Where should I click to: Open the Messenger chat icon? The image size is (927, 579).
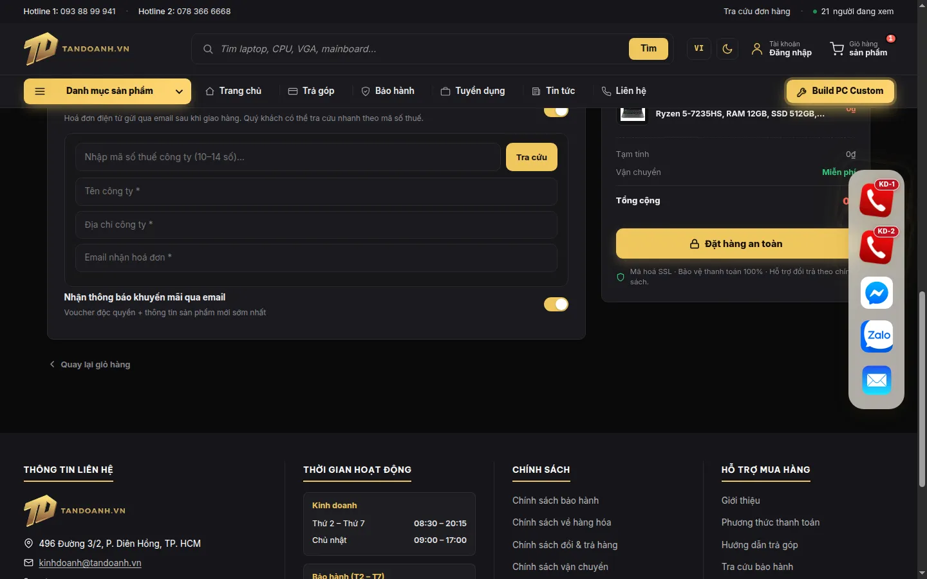click(x=877, y=293)
